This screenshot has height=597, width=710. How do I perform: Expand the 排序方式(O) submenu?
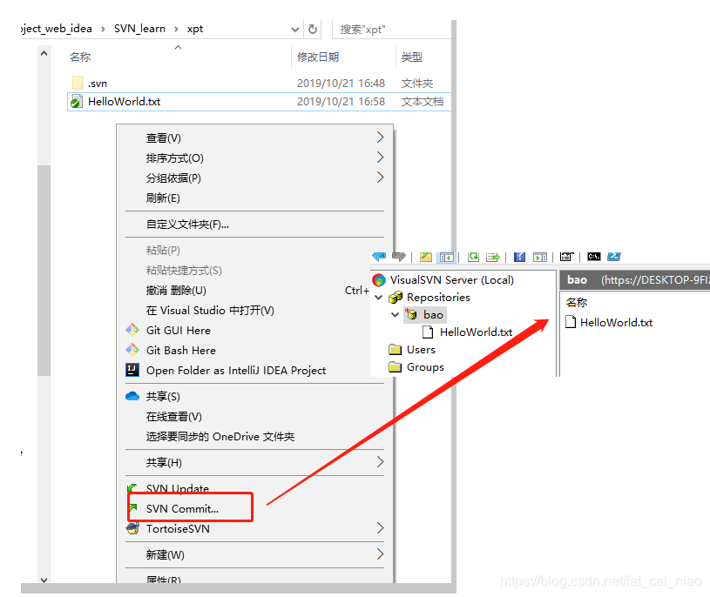click(380, 157)
